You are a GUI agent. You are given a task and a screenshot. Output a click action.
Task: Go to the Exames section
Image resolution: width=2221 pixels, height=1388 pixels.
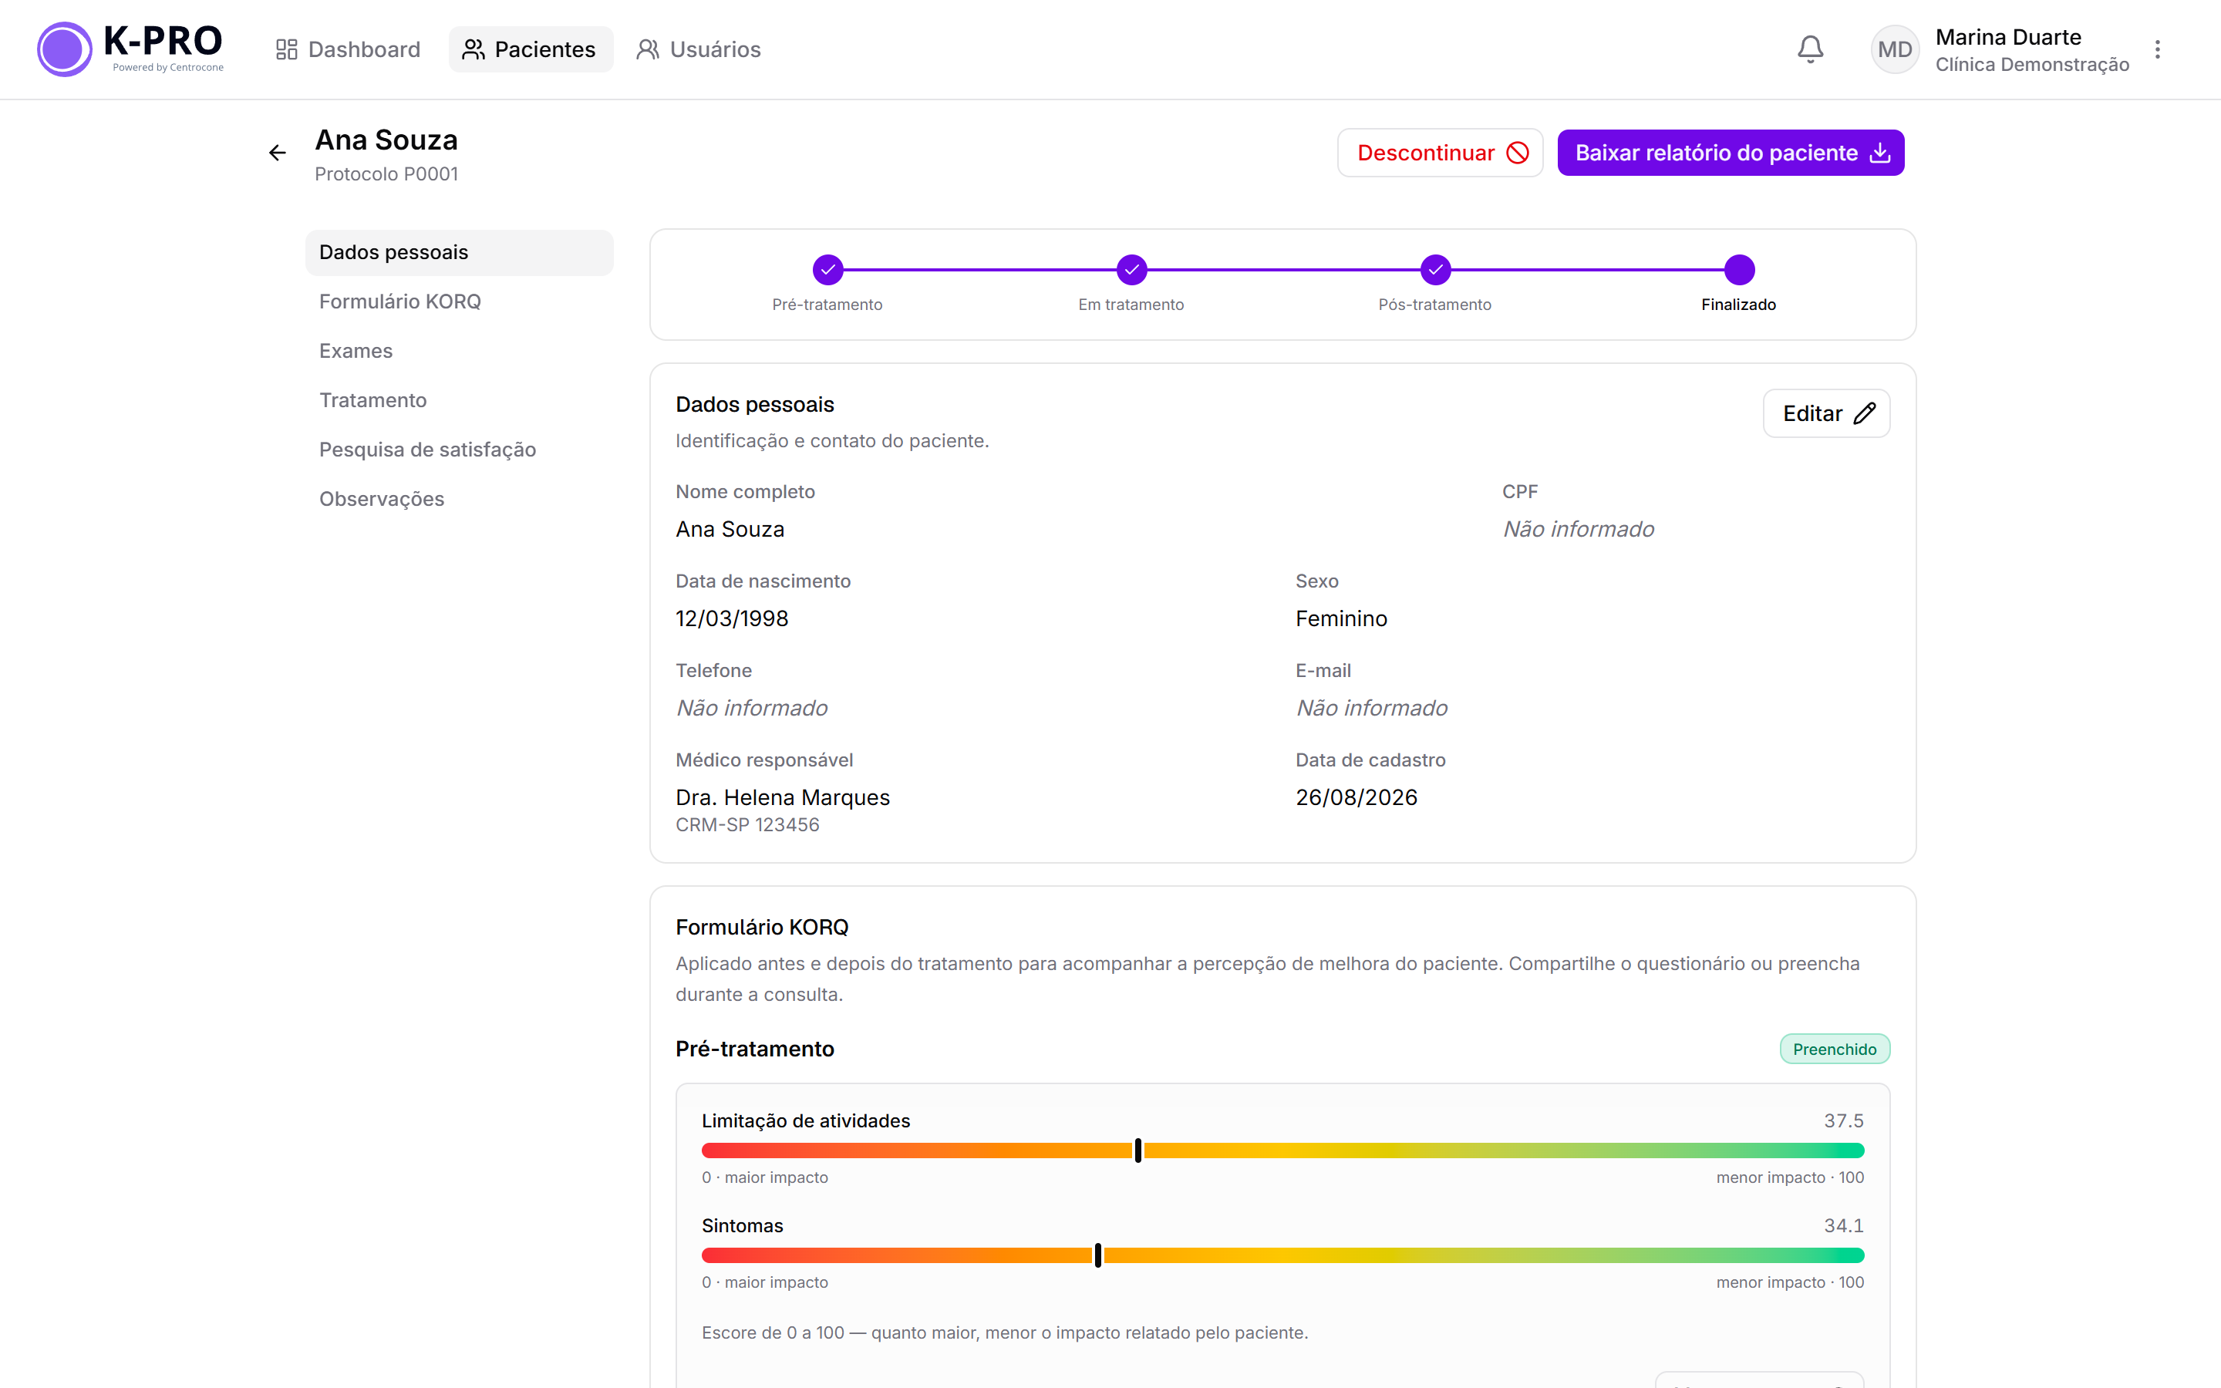(459, 351)
